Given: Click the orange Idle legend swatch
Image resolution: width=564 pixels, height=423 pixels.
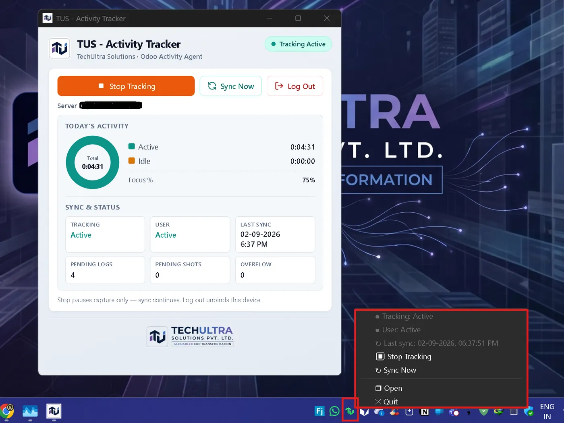Looking at the screenshot, I should pyautogui.click(x=131, y=161).
